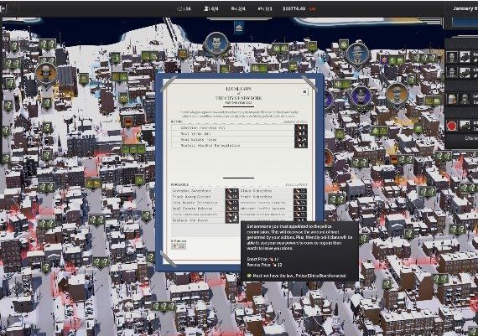Choose Glass Subsidies in available laws

point(266,191)
